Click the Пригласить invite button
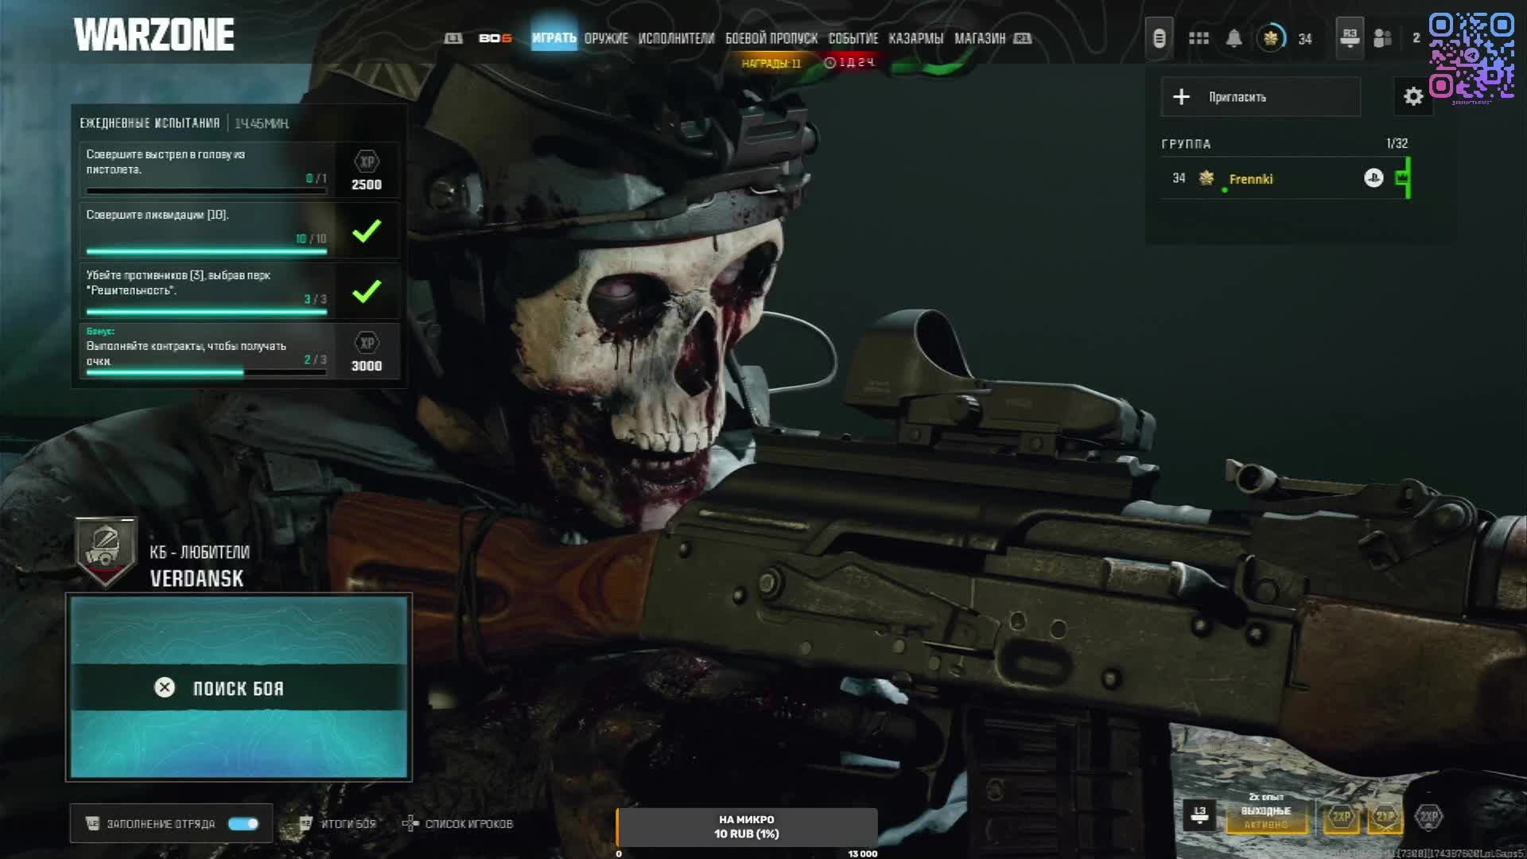 click(x=1260, y=97)
